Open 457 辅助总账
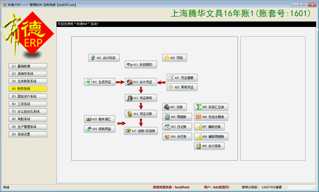Image resolution: width=319 pixels, height=192 pixels. (209, 127)
